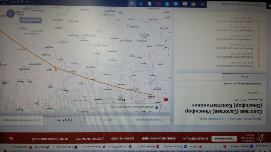Click the Дата рождения 25.12.1909 text
This screenshot has height=152, width=271.
coord(248,100)
